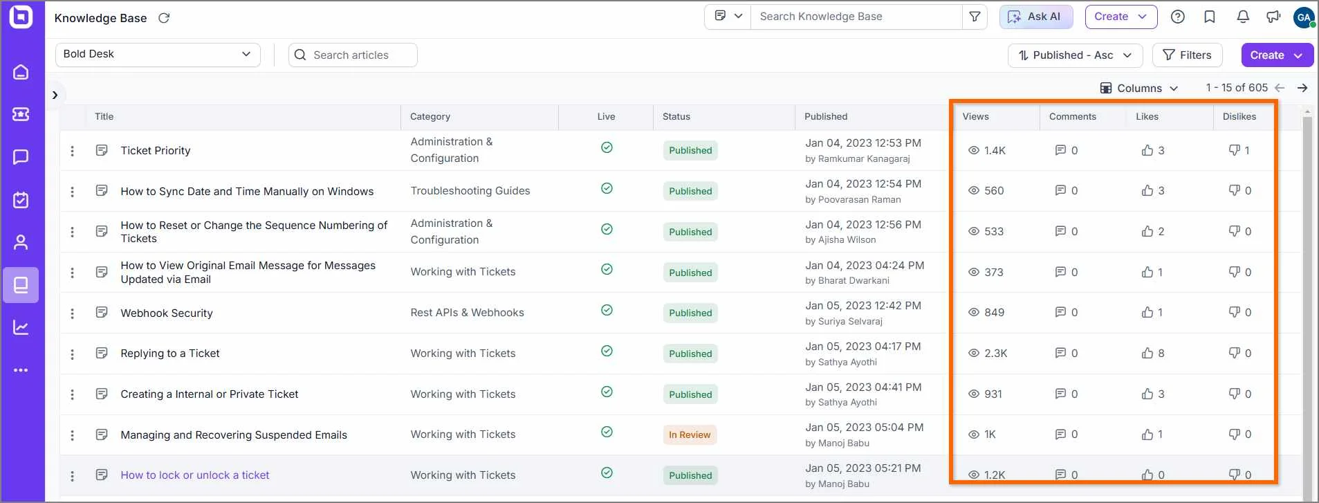Open the Help question mark icon

[1178, 17]
